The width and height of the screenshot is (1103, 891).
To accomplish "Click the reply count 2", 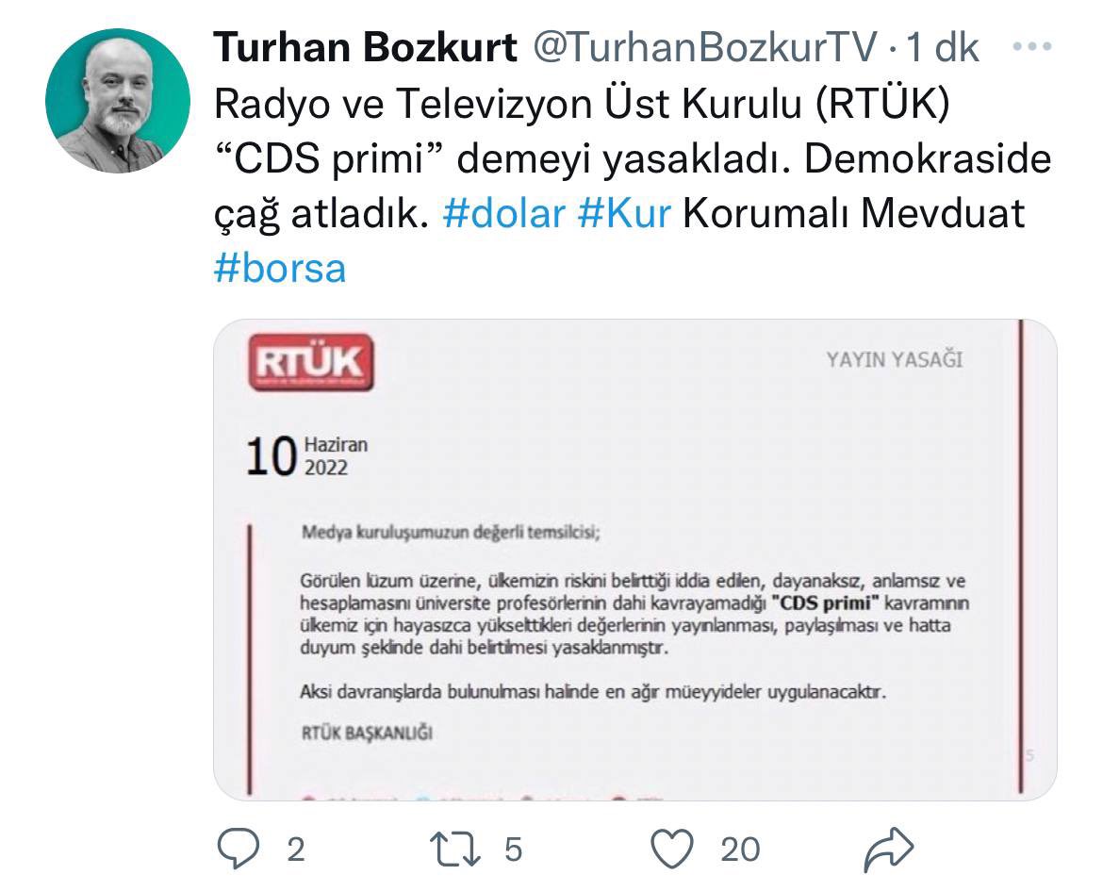I will tap(295, 850).
